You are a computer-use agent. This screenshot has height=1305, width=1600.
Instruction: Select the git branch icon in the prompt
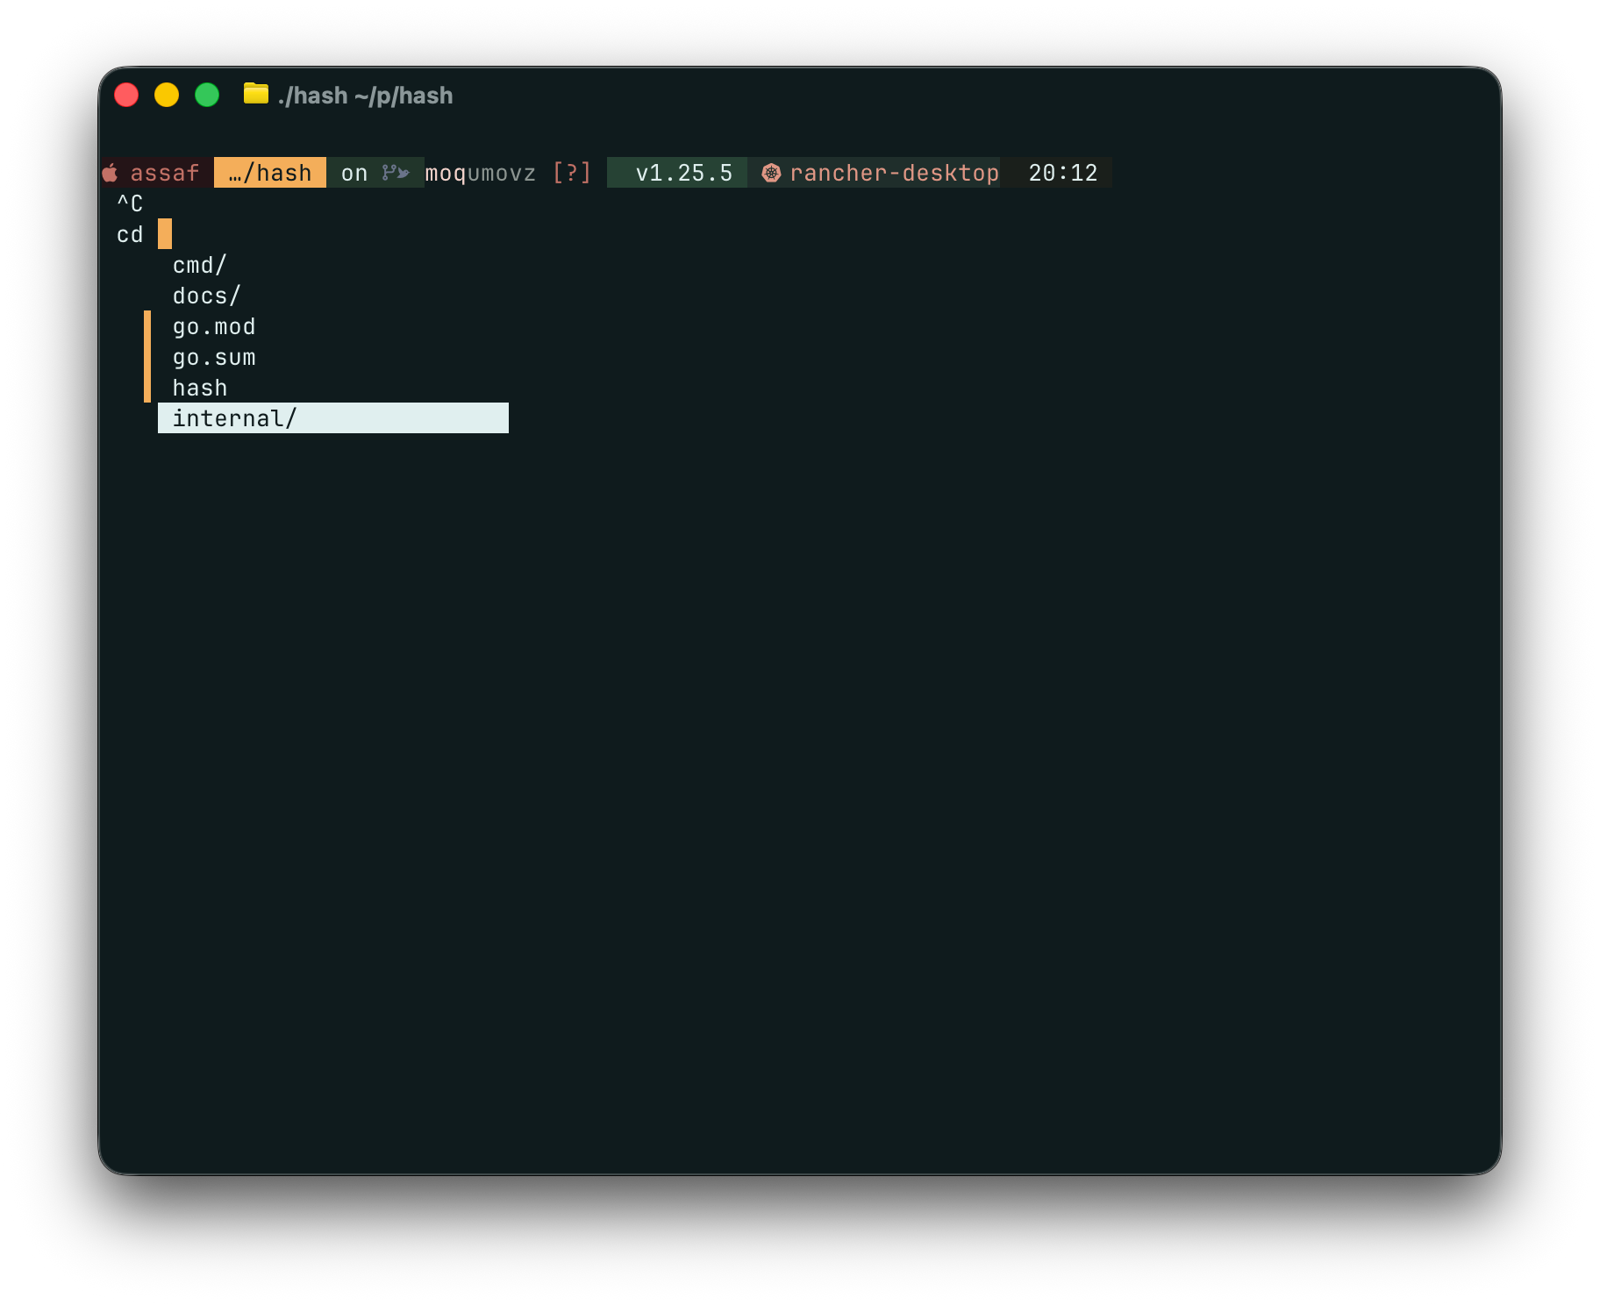pyautogui.click(x=395, y=173)
